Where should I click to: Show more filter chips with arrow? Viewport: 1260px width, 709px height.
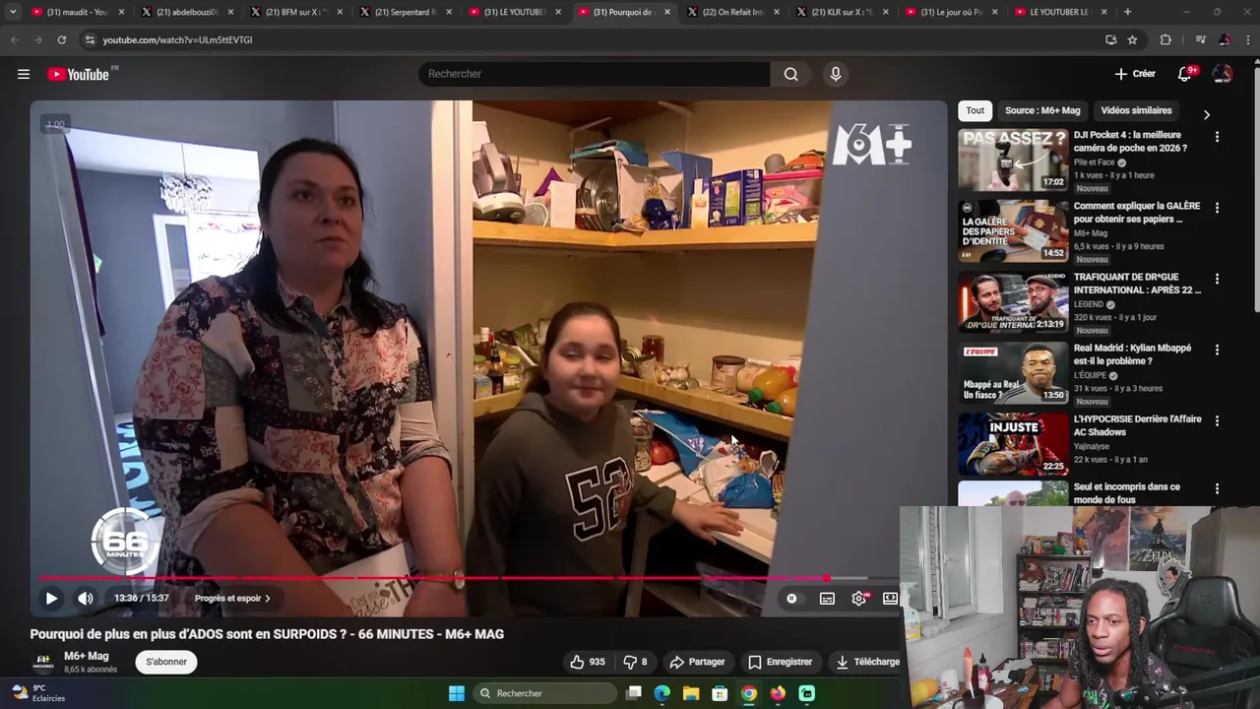click(1207, 114)
